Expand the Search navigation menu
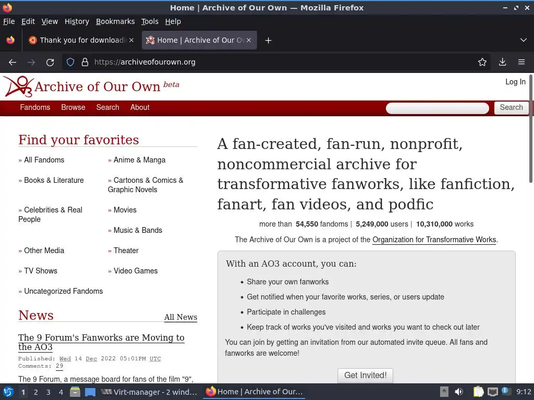The width and height of the screenshot is (534, 400). pyautogui.click(x=107, y=107)
